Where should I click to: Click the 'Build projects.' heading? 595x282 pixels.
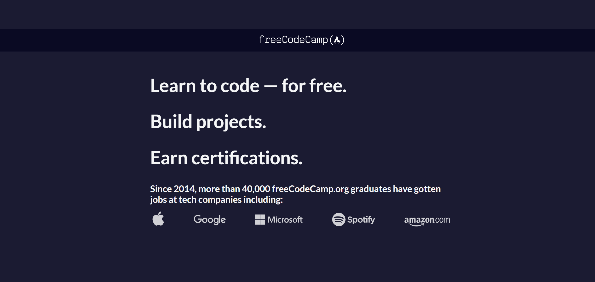tap(209, 122)
